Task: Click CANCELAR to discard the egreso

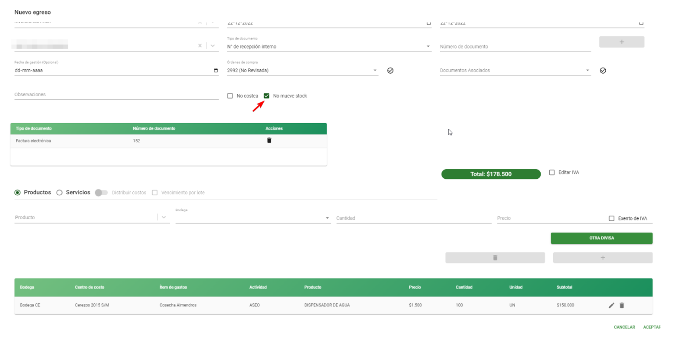Action: [x=624, y=327]
